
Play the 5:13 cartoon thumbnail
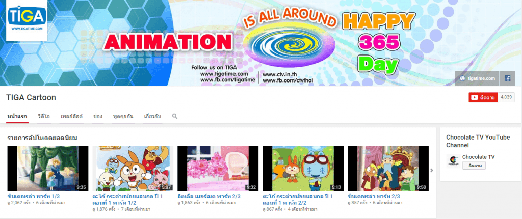tap(303, 169)
